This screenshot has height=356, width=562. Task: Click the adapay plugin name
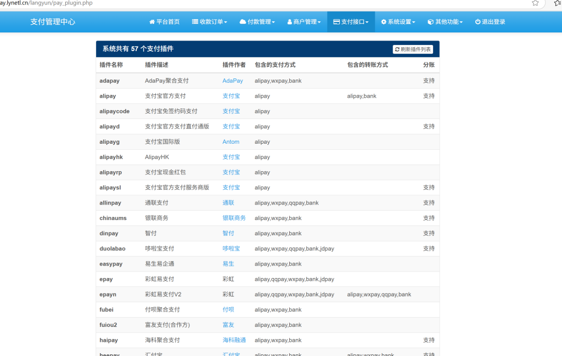pos(109,81)
